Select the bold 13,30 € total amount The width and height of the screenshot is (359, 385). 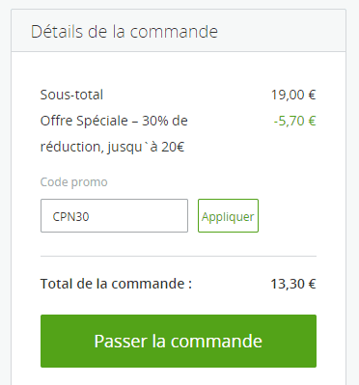293,284
